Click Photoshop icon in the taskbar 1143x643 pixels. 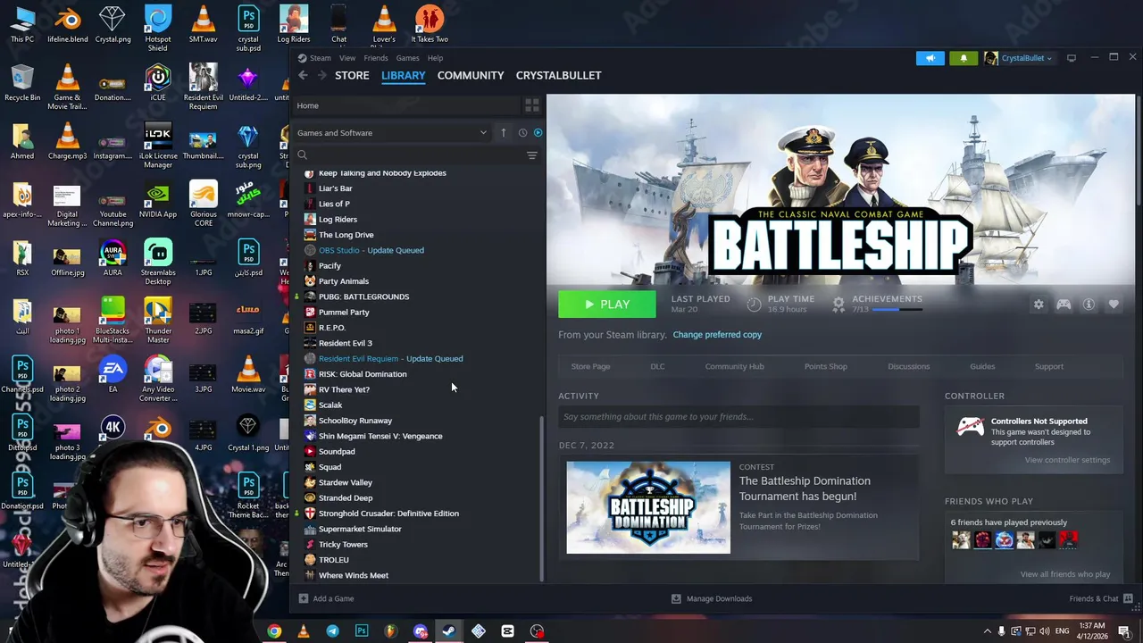(x=362, y=631)
